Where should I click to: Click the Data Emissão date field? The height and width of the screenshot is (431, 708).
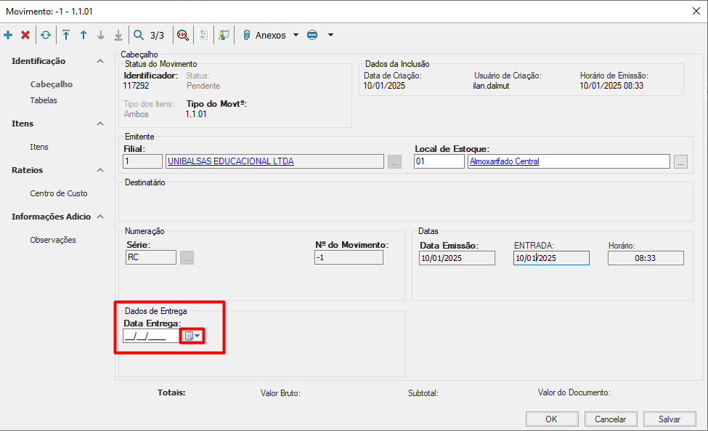coord(457,258)
